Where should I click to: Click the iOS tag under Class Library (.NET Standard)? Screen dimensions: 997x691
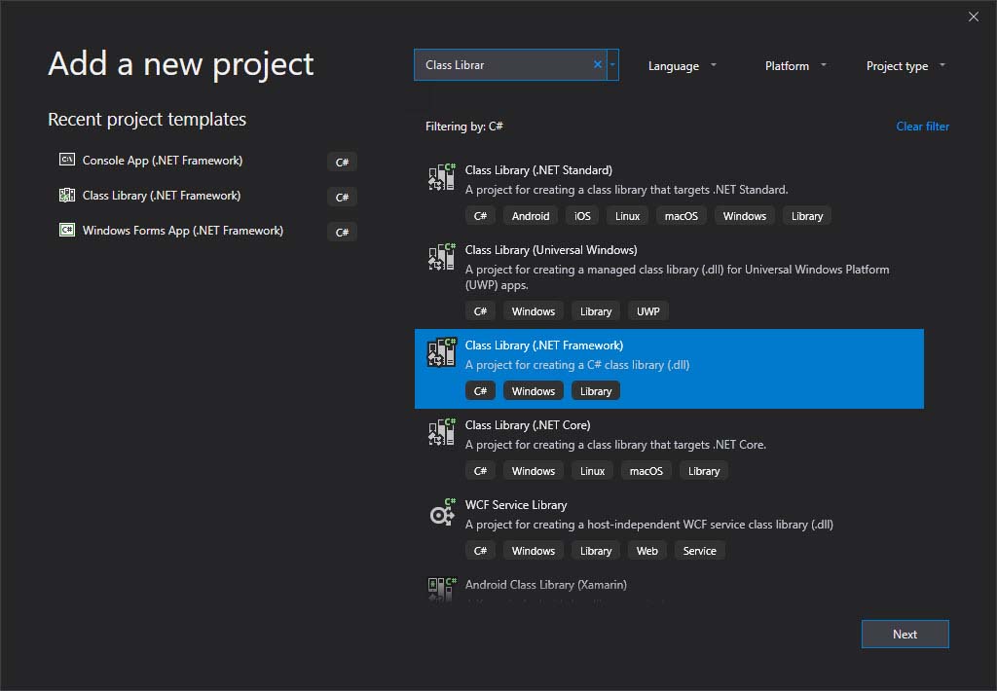[582, 216]
